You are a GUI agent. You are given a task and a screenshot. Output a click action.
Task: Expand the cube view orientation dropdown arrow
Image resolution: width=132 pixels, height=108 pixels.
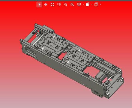(100, 4)
